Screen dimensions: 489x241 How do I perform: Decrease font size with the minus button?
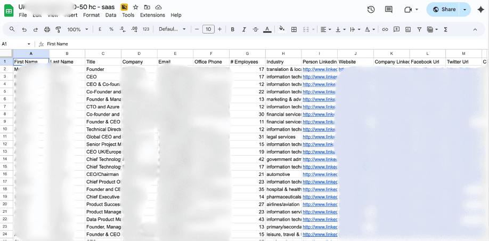[x=197, y=29]
